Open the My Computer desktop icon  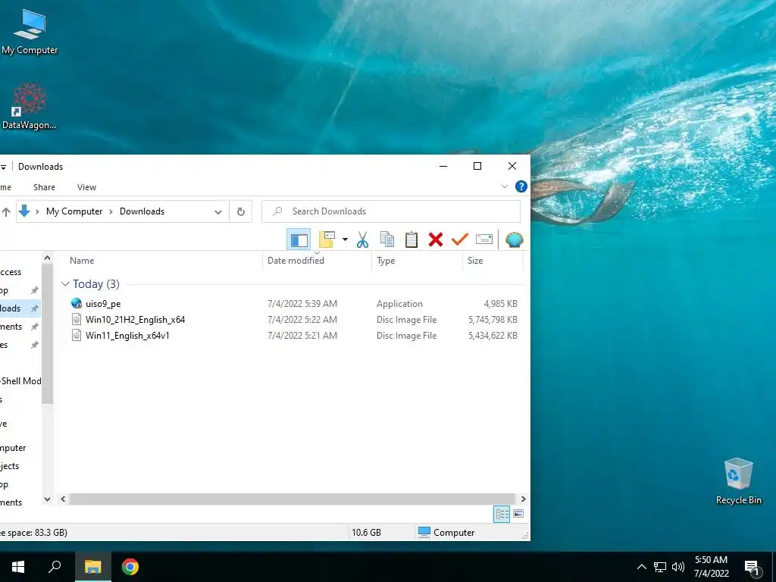coord(30,32)
